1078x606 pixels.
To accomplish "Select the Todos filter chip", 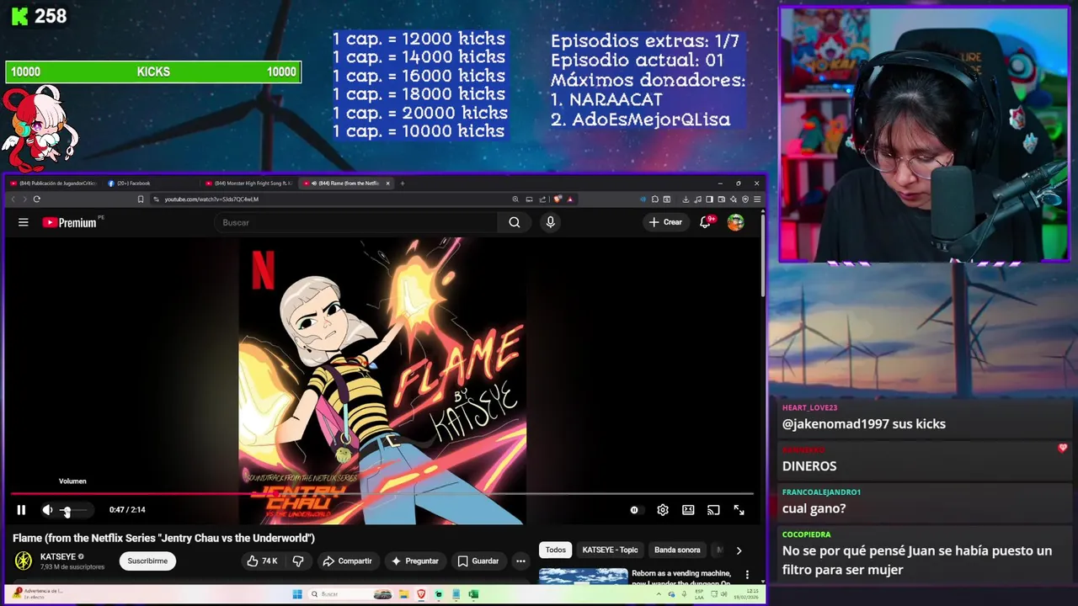I will point(555,550).
